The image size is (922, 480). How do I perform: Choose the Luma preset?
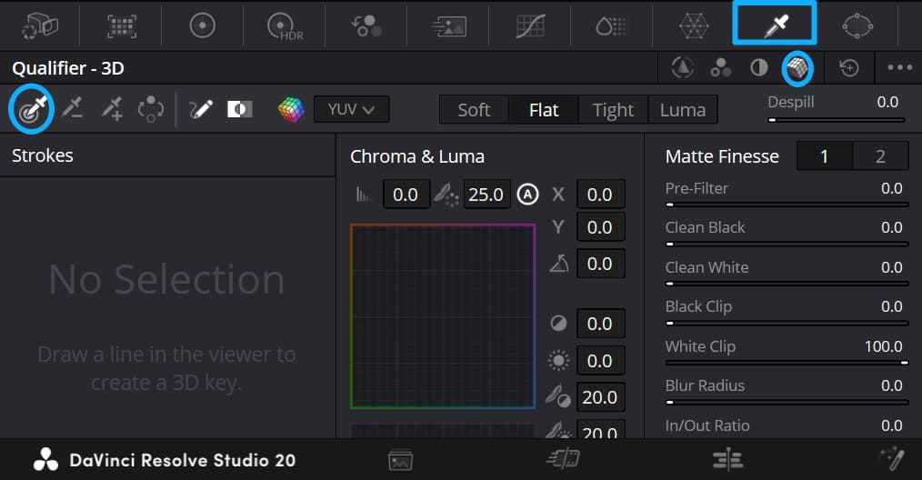click(682, 110)
